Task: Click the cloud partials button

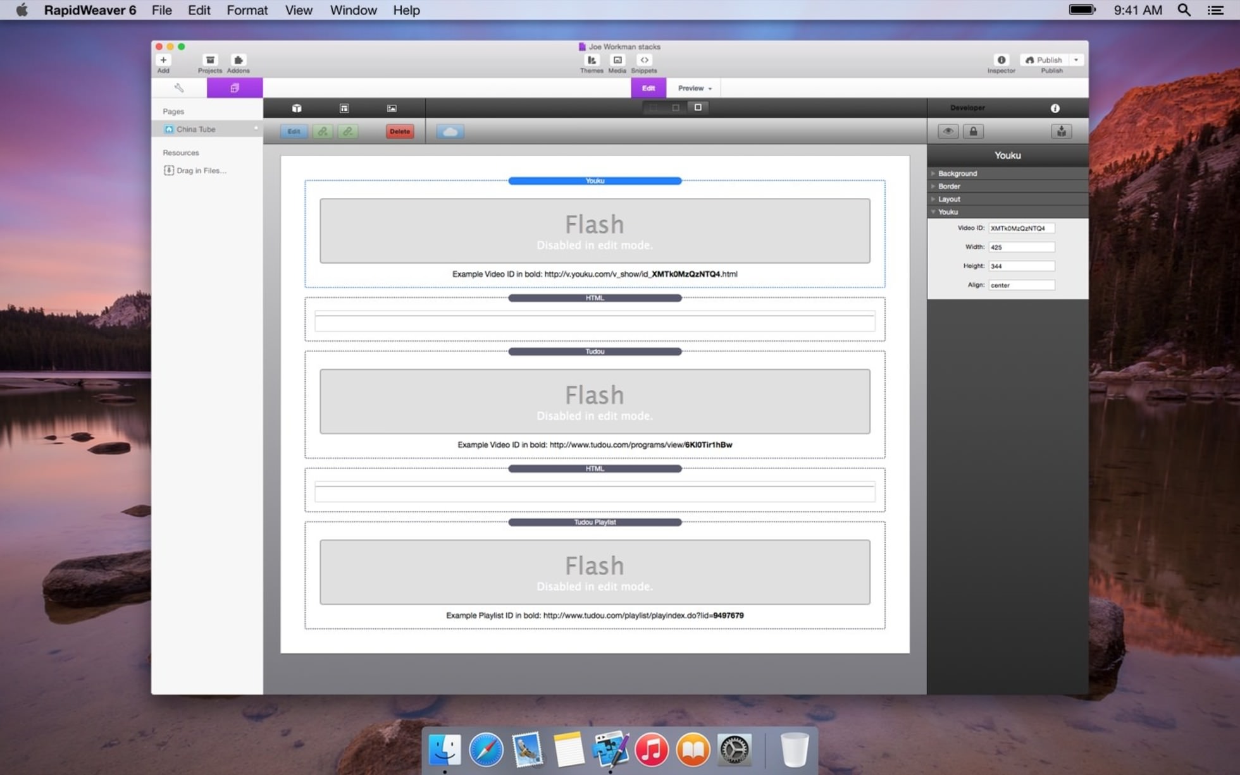Action: pos(450,131)
